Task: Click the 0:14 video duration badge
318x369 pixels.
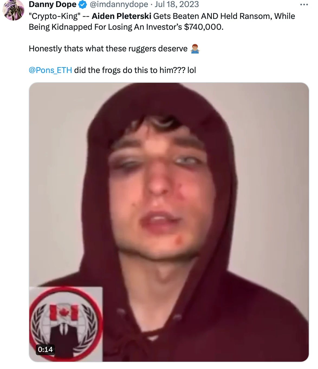Action: click(x=45, y=350)
